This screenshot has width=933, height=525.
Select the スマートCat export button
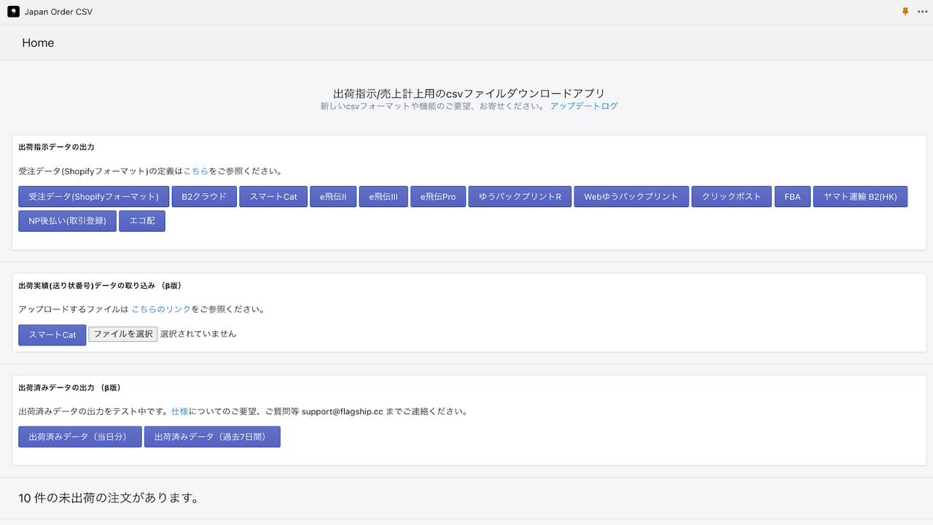pyautogui.click(x=273, y=196)
